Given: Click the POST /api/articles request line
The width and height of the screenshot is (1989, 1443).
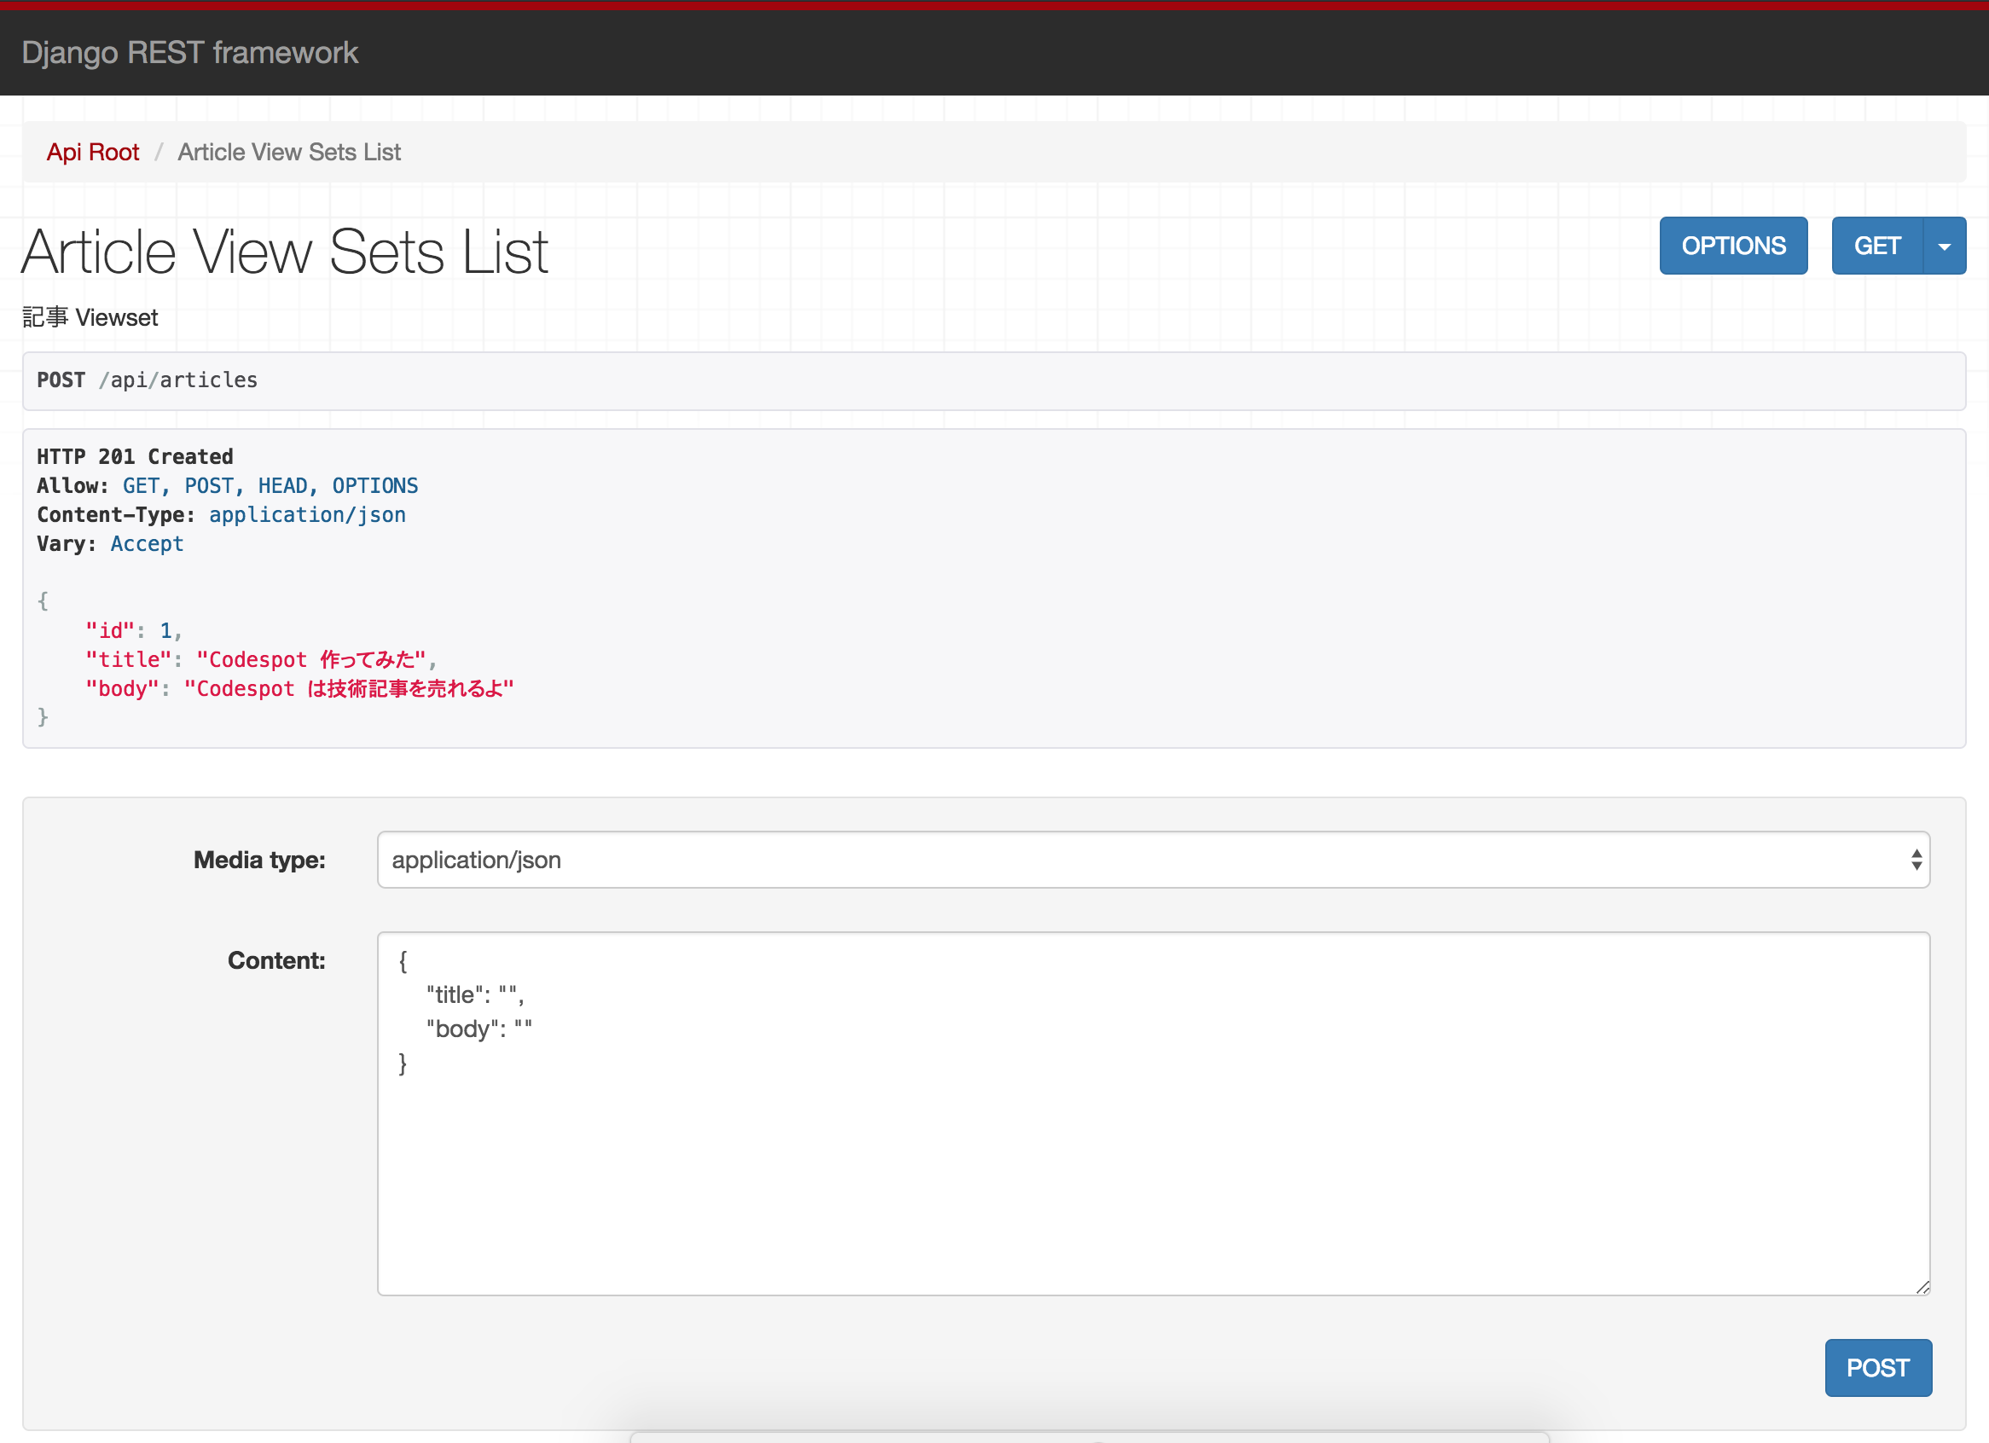Looking at the screenshot, I should (148, 380).
